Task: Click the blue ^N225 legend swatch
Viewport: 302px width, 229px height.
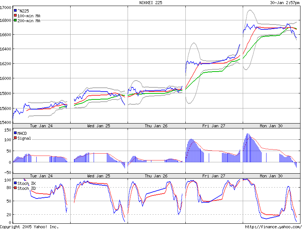Action: point(15,11)
